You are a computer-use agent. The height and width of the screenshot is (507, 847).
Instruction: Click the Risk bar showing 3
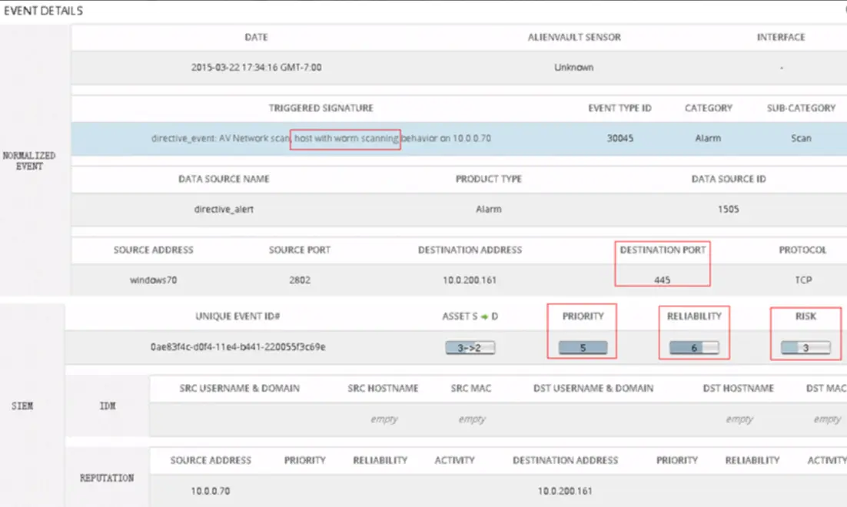tap(805, 348)
